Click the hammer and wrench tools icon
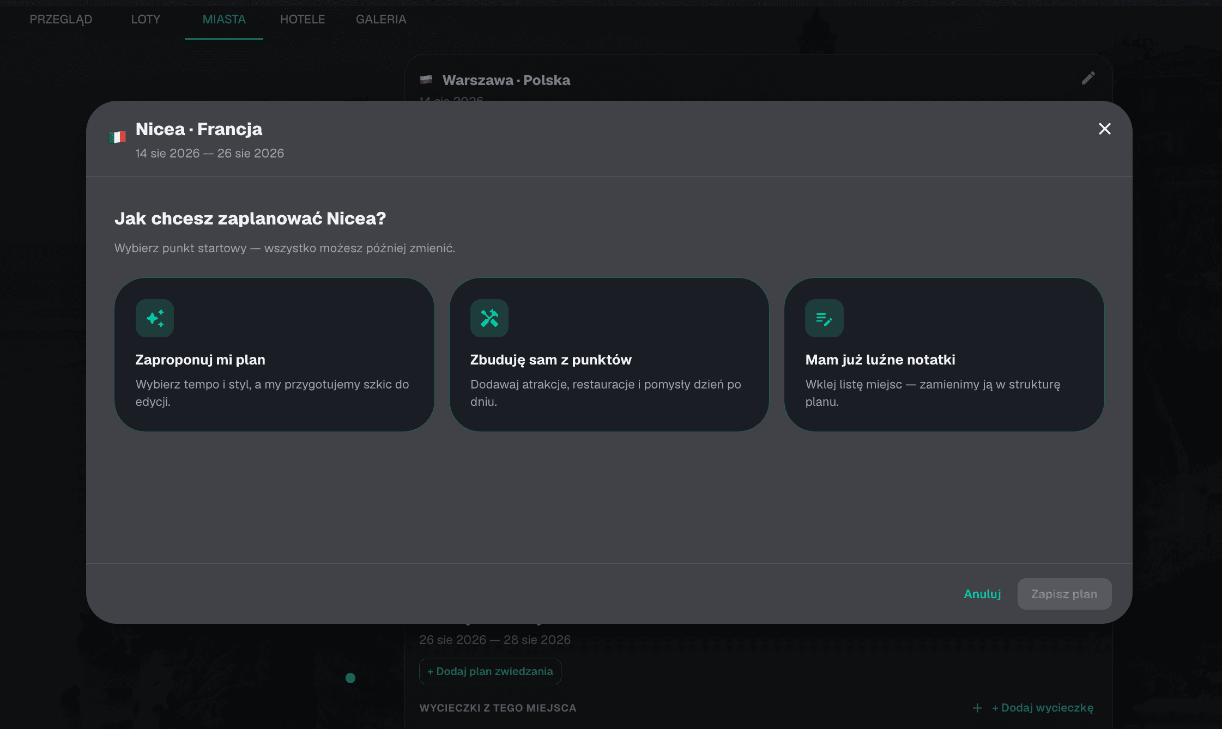This screenshot has height=729, width=1222. coord(489,318)
